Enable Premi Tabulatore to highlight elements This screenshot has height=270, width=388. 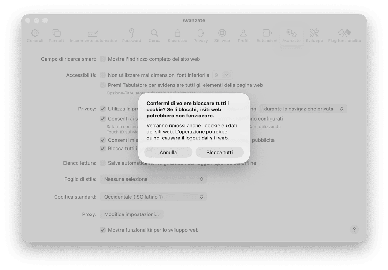(x=103, y=85)
